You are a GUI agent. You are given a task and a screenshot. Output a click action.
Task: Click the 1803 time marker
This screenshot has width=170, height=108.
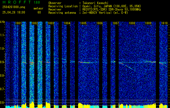coord(51,23)
